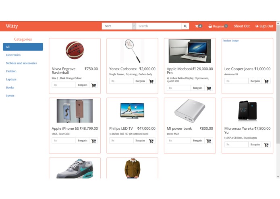Click the silver power bank image
The height and width of the screenshot is (199, 280).
tap(190, 111)
